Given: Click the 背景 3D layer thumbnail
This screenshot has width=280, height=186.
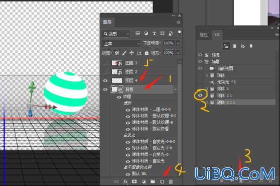Looking at the screenshot, I should 117,89.
